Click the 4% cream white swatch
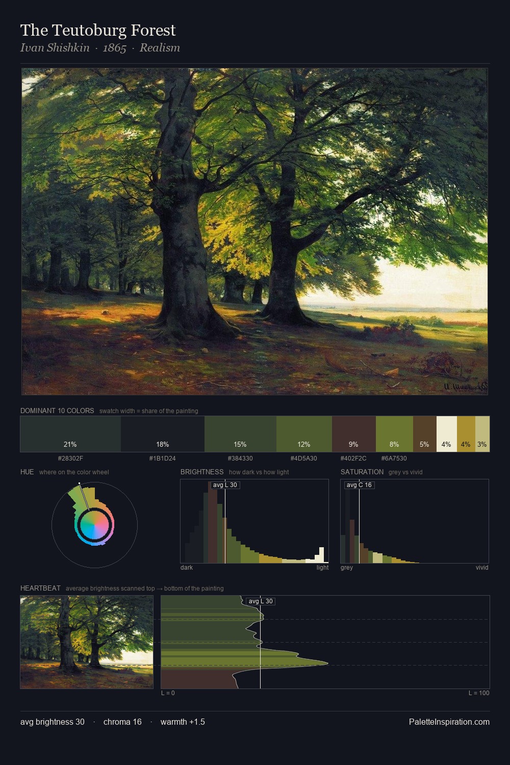Screen dimensions: 510x765 click(x=447, y=434)
